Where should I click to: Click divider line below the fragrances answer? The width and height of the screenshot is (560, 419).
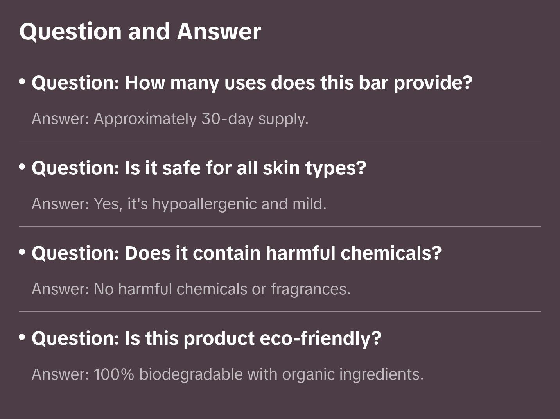coord(280,312)
